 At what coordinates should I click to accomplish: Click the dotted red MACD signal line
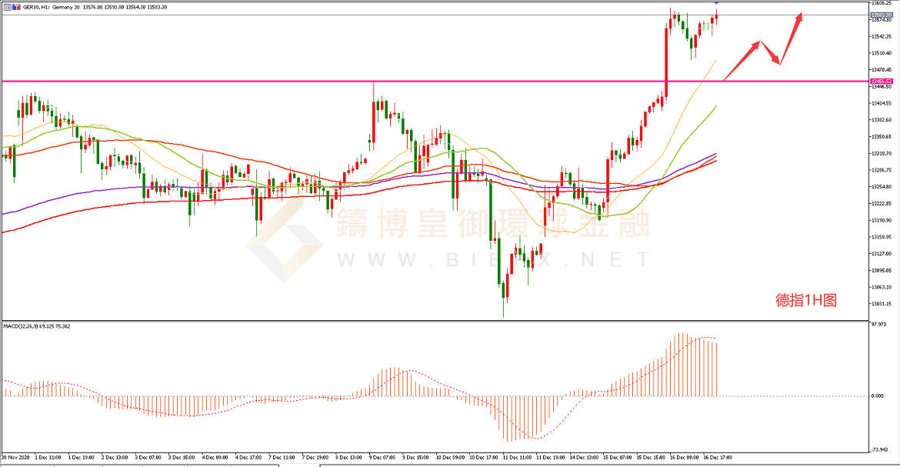[419, 379]
